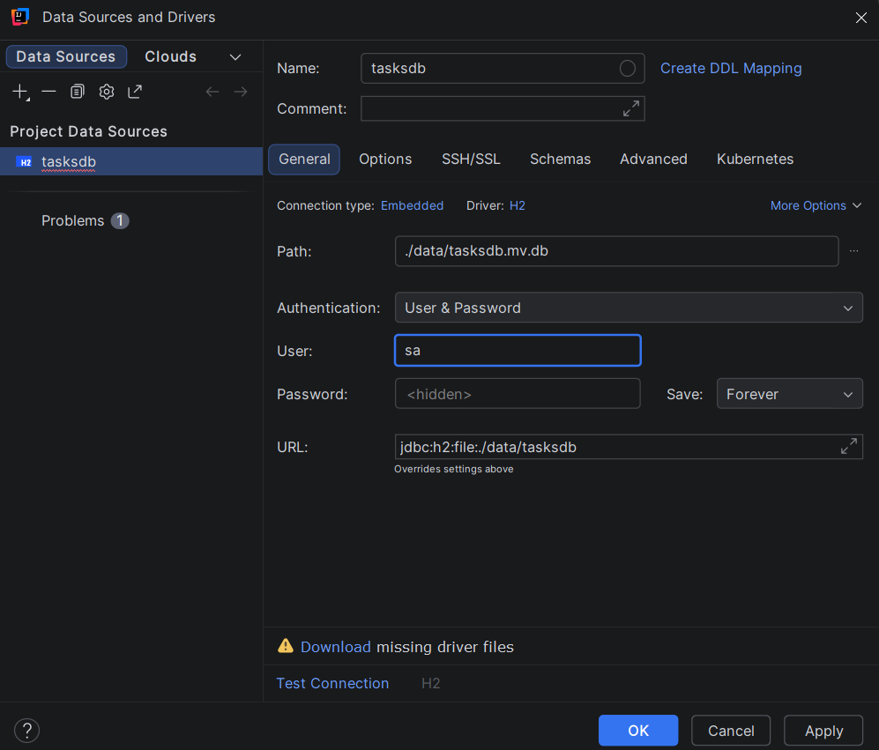Expand More Options menu
This screenshot has height=750, width=879.
[816, 205]
